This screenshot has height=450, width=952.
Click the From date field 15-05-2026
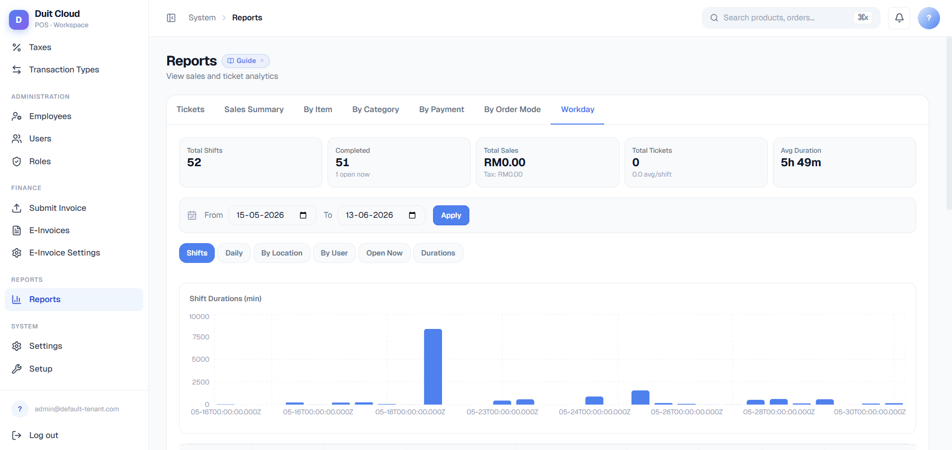click(272, 215)
